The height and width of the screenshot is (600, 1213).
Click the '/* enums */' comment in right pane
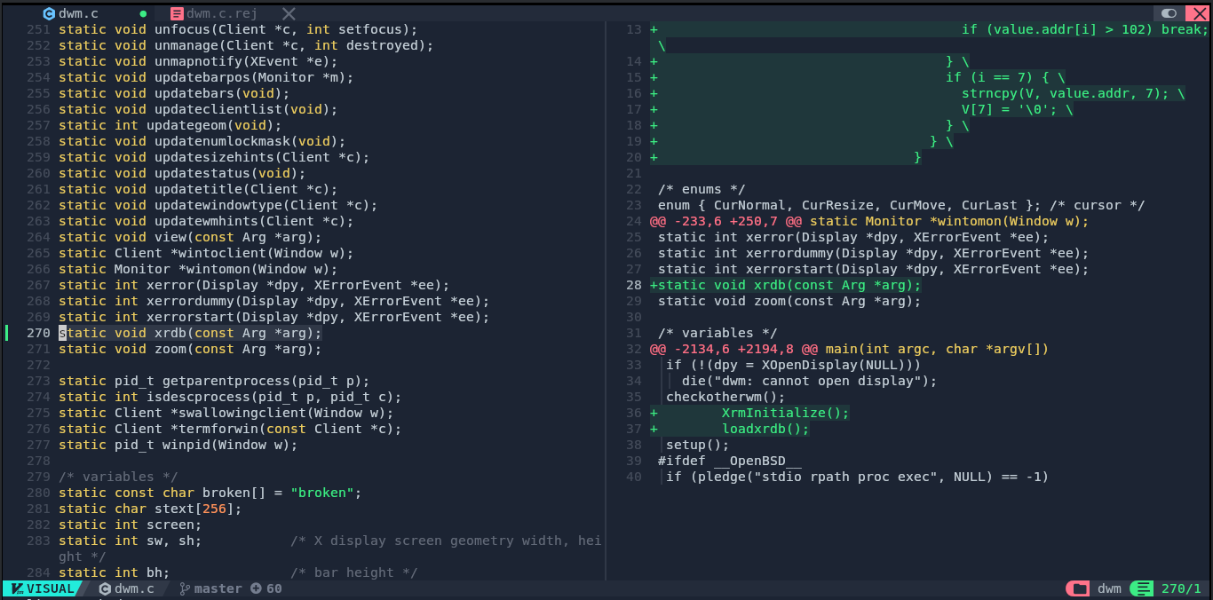(x=702, y=189)
